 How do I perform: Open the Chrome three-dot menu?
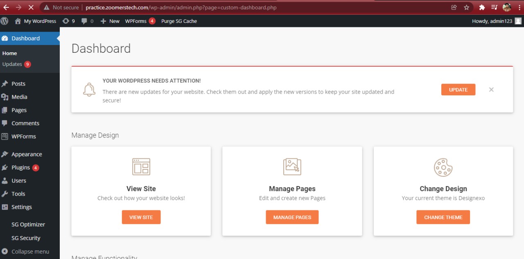click(519, 7)
